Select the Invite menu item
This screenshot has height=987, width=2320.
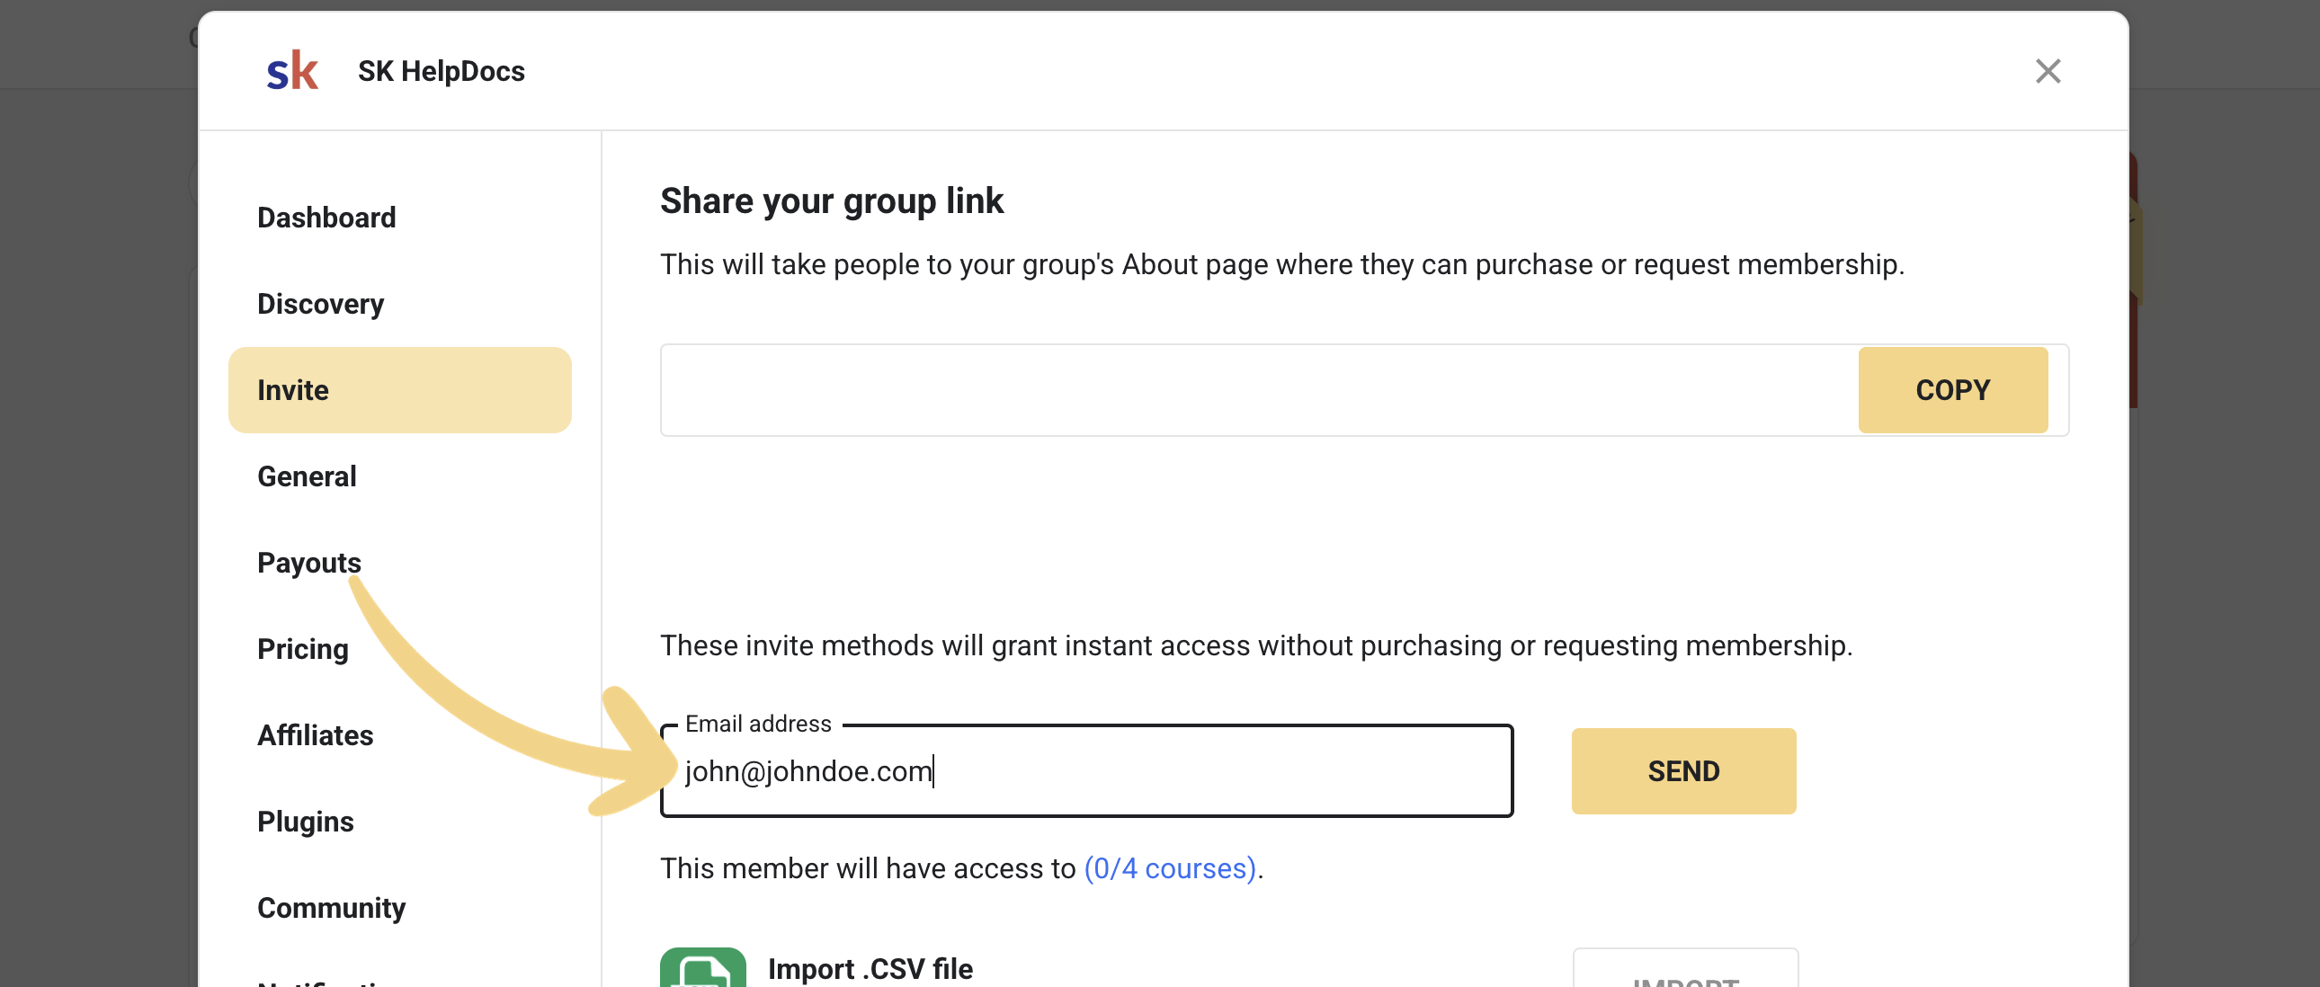[x=399, y=390]
